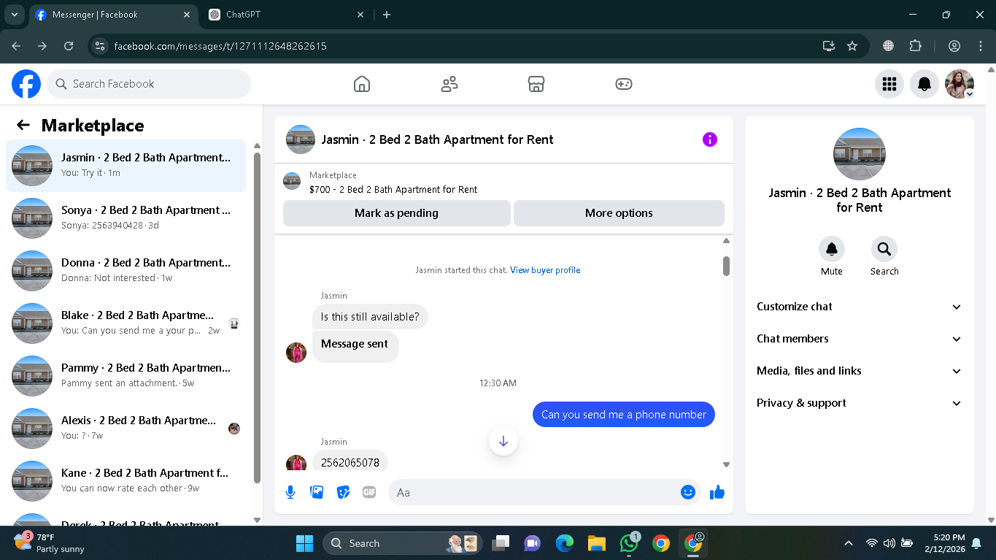Screen dimensions: 996x560
Task: Send a thumbs-up like
Action: coord(717,492)
